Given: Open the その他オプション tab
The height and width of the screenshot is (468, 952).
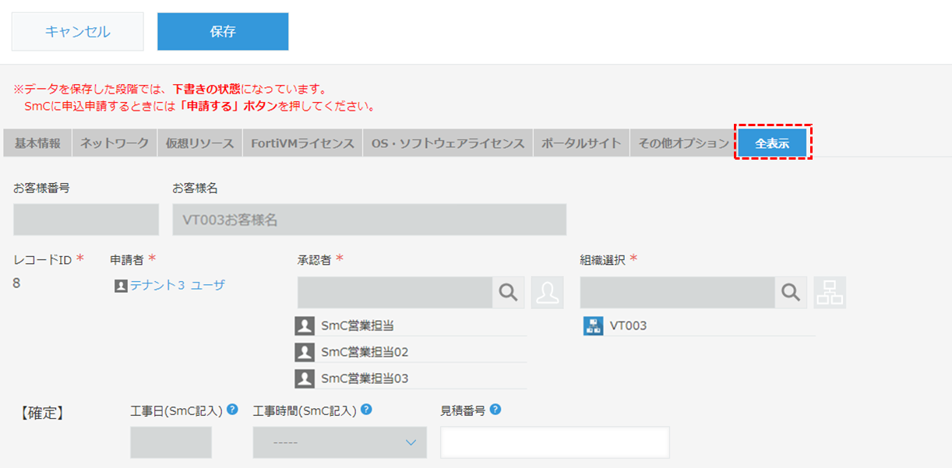Looking at the screenshot, I should (683, 143).
